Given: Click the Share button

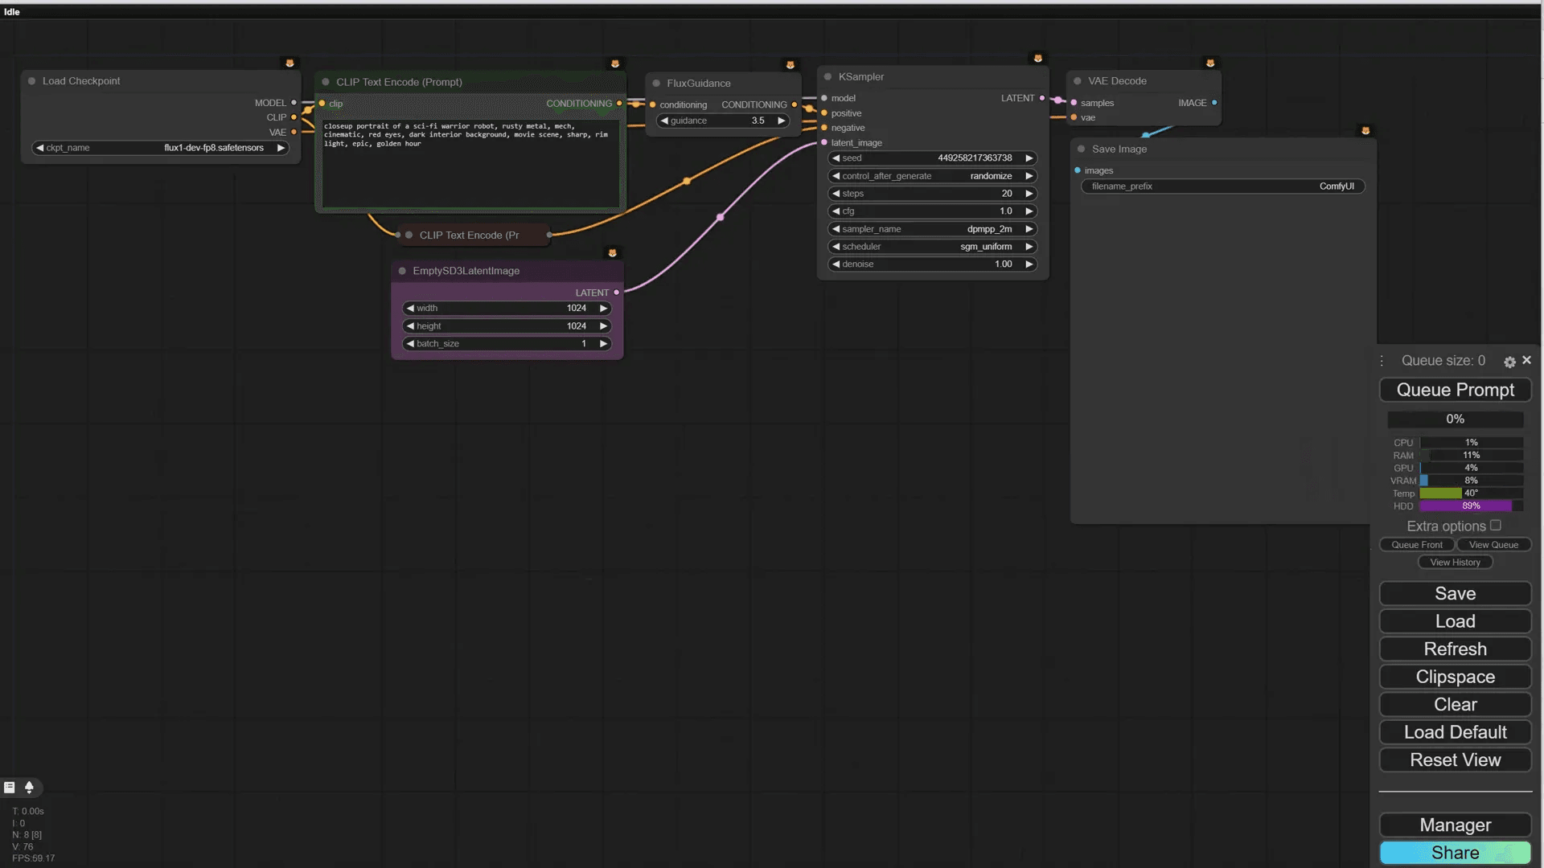Looking at the screenshot, I should click(x=1455, y=852).
